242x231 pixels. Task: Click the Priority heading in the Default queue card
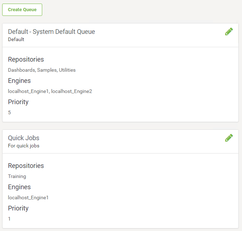coord(18,102)
